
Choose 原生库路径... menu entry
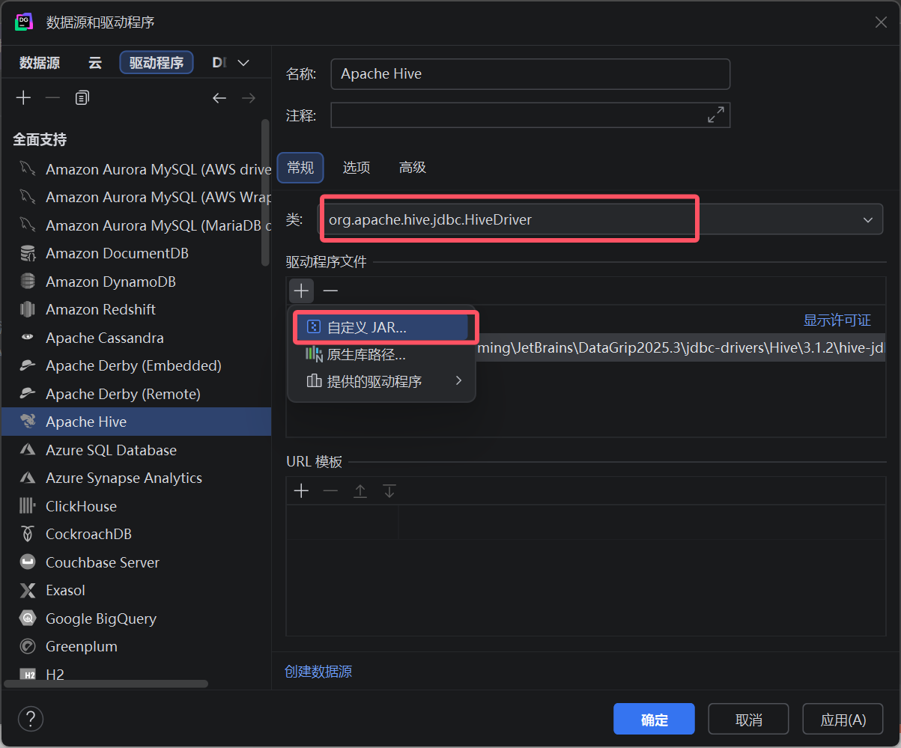tap(381, 354)
